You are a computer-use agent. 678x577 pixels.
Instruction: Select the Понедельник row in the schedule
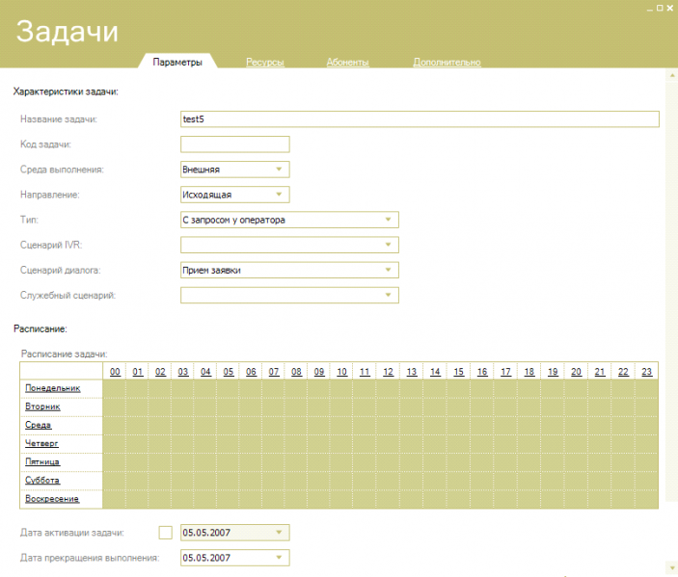tap(53, 388)
